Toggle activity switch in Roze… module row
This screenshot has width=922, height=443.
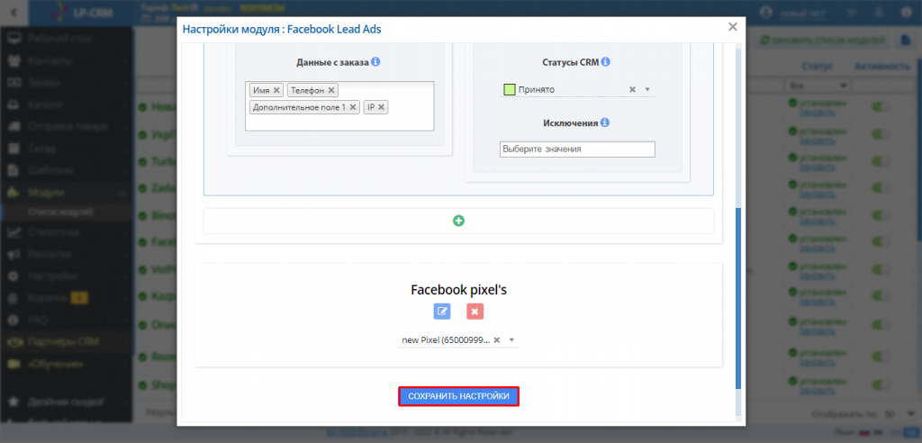pos(881,357)
